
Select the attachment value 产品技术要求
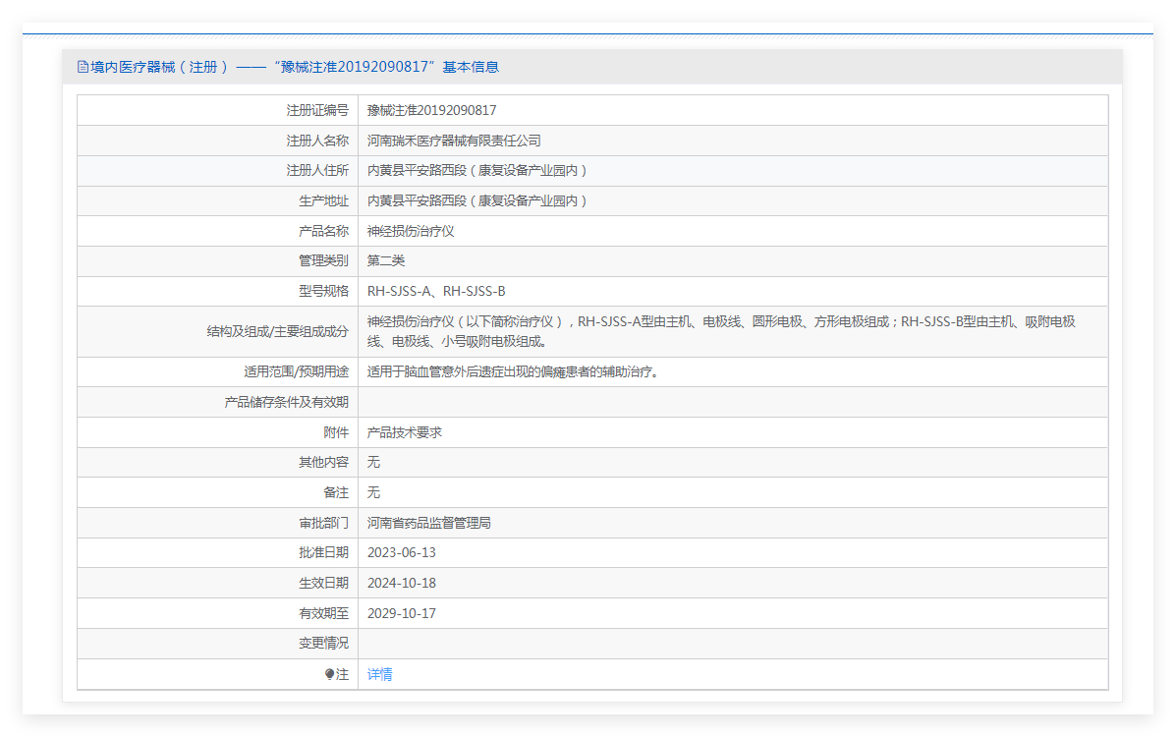(x=404, y=432)
